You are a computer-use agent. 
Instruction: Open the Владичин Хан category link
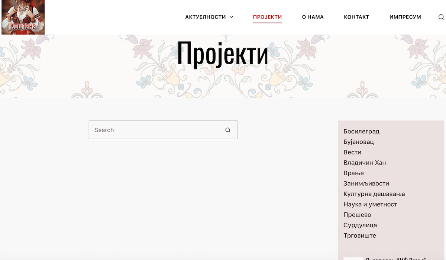point(365,163)
